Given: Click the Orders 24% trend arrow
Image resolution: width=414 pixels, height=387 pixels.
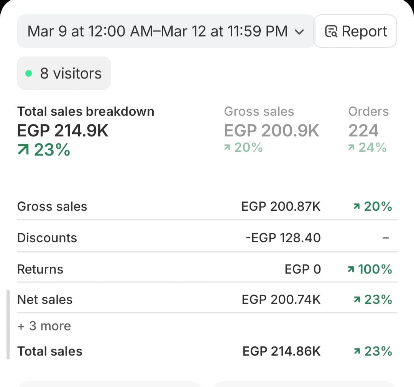Looking at the screenshot, I should coord(352,148).
